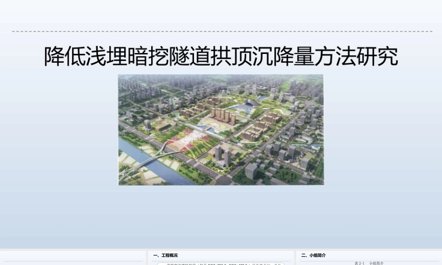Click the slide title 降低浅埋暗挖隧道拱顶沉降量方法研究
This screenshot has height=265, width=442.
[221, 57]
